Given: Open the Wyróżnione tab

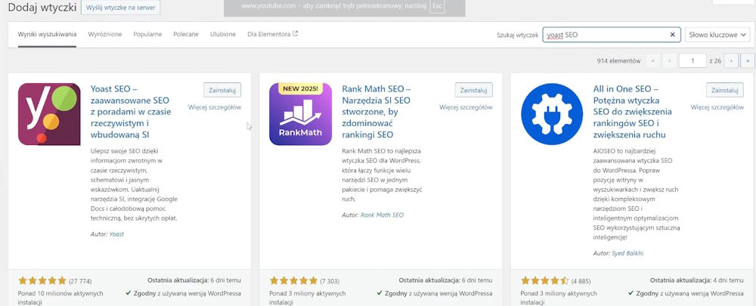Looking at the screenshot, I should (x=105, y=34).
